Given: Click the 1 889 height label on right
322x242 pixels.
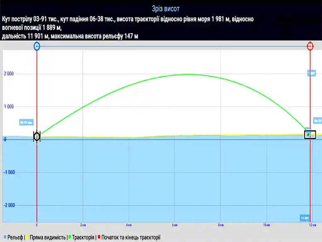Looking at the screenshot, I should tap(311, 73).
